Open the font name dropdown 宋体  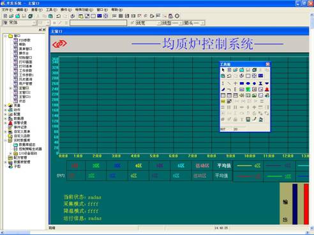19,22
